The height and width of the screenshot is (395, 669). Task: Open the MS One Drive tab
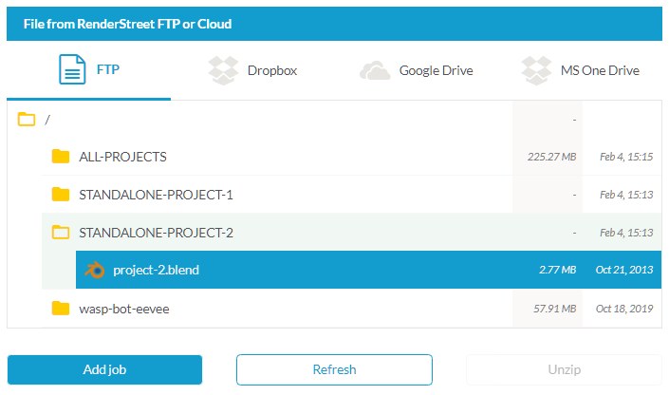(580, 70)
